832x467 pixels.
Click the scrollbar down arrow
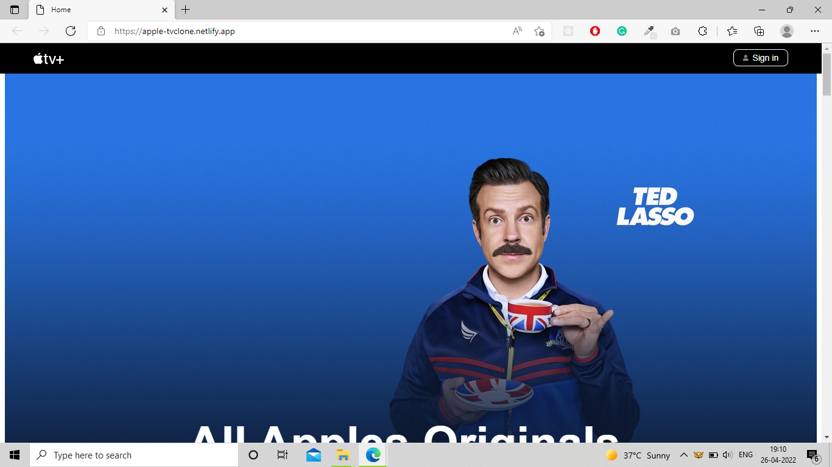pos(827,437)
